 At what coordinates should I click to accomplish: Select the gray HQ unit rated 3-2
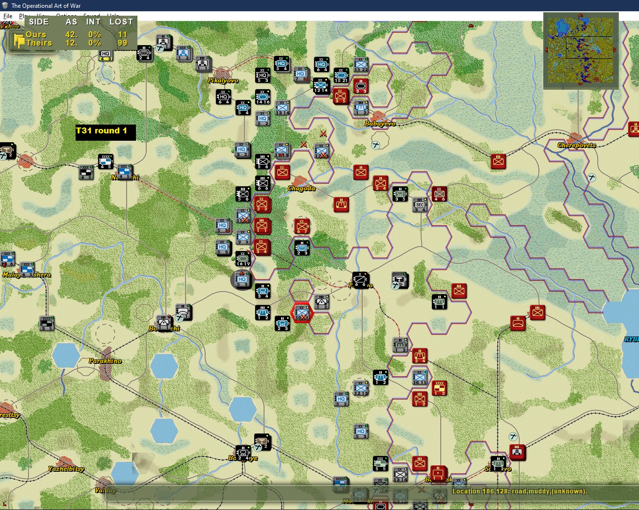click(242, 150)
